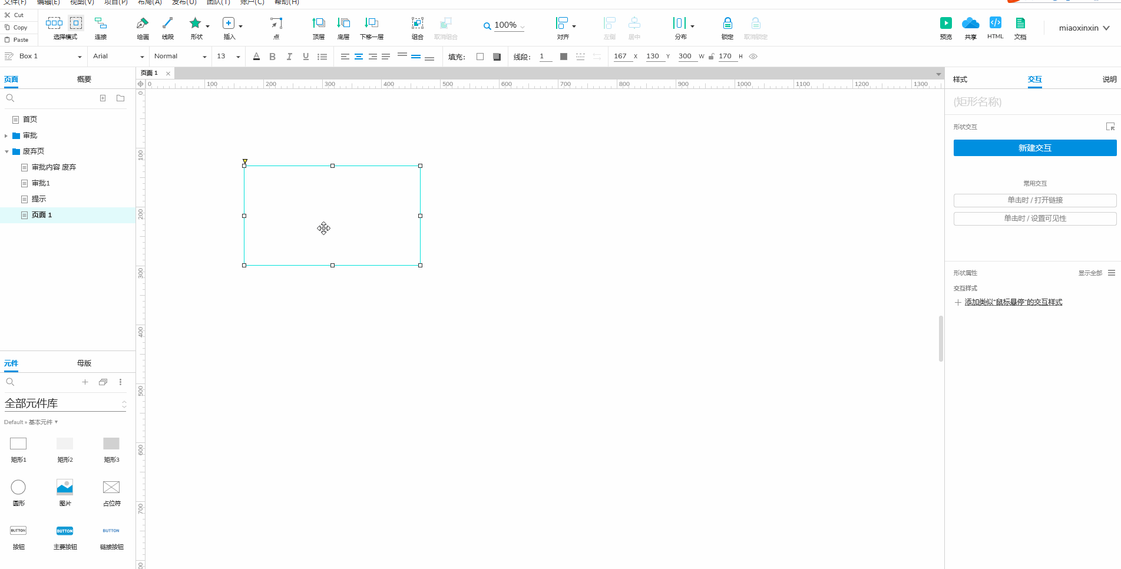Select the 点 connection point tool
This screenshot has height=569, width=1121.
276,23
